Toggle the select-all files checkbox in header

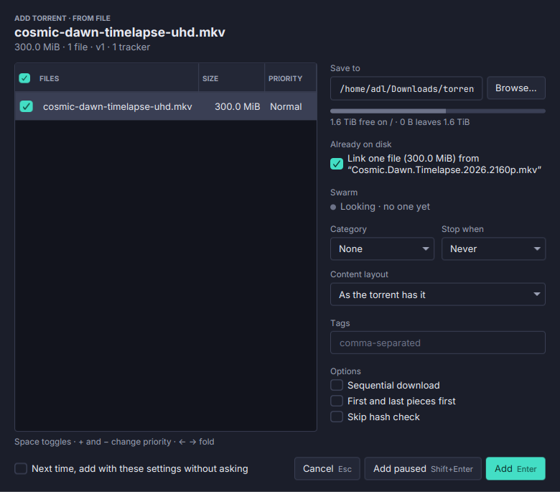tap(24, 78)
